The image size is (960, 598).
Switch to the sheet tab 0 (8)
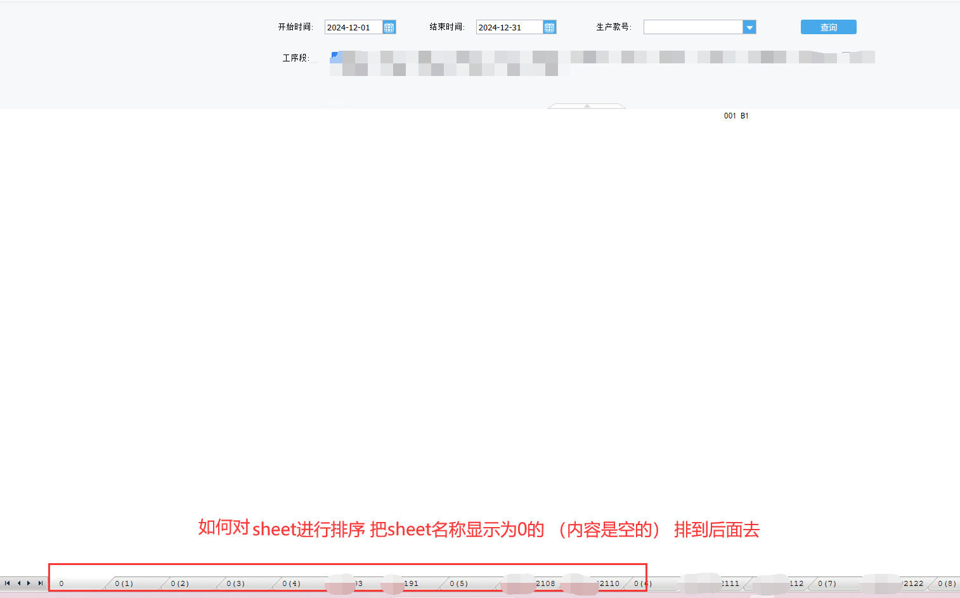point(947,583)
